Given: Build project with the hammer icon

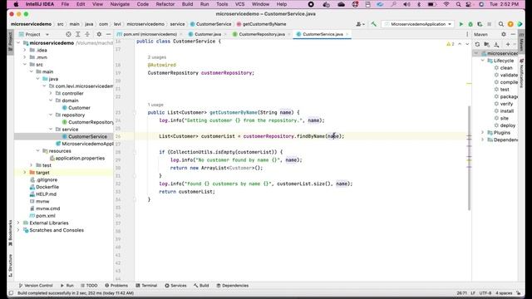Looking at the screenshot, I should pyautogui.click(x=373, y=24).
